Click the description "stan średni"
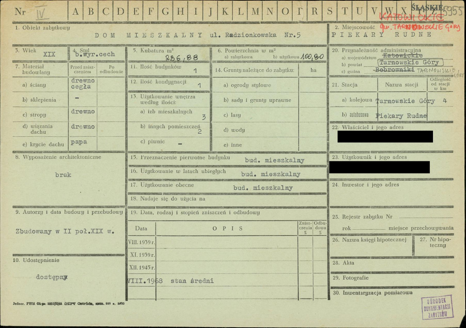Screen dimensions: 466x328 coord(192,281)
